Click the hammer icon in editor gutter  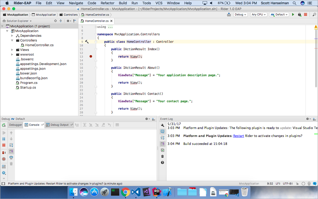87,42
